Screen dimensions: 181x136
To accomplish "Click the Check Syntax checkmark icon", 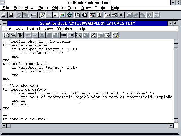I will pyautogui.click(x=13, y=35).
